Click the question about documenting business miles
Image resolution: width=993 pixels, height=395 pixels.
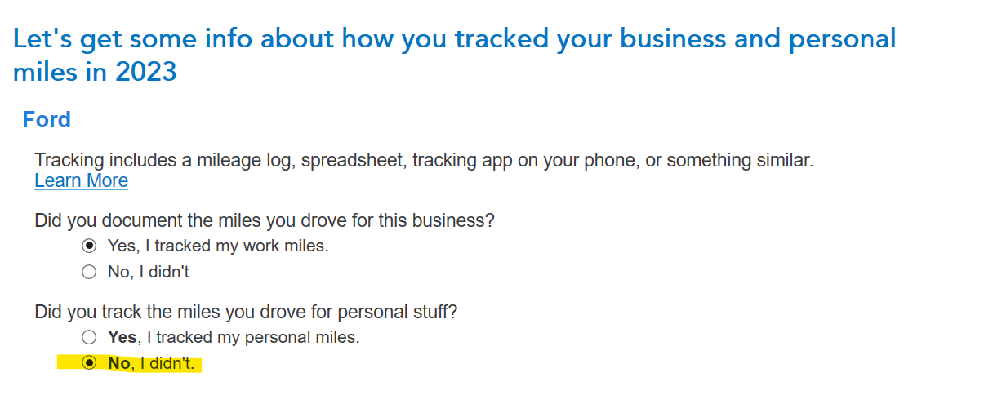(x=265, y=220)
